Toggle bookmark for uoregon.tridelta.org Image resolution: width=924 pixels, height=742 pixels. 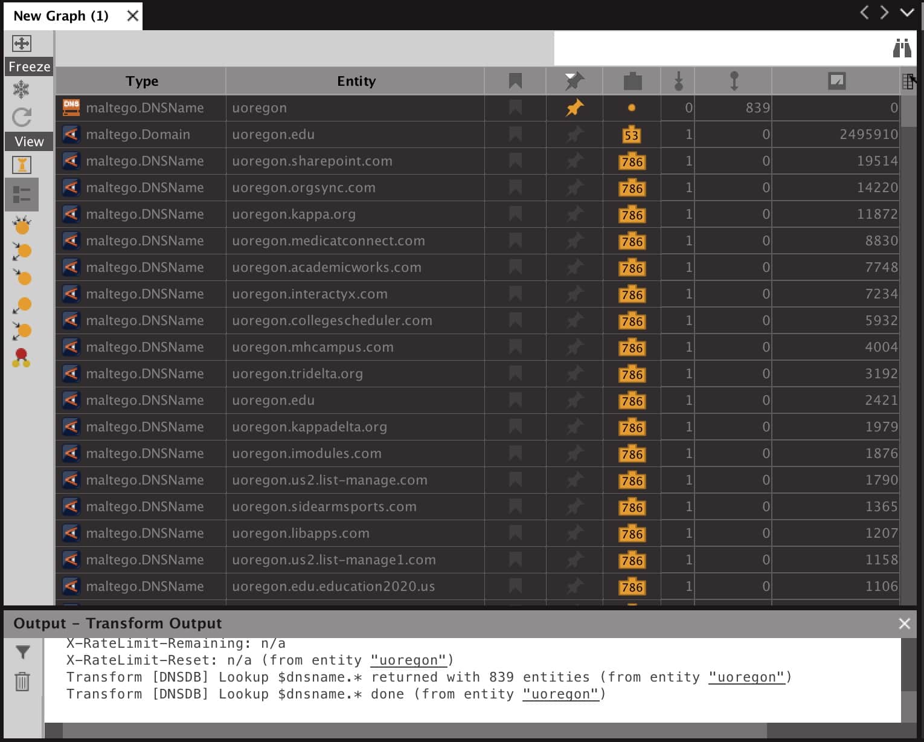[x=515, y=373]
